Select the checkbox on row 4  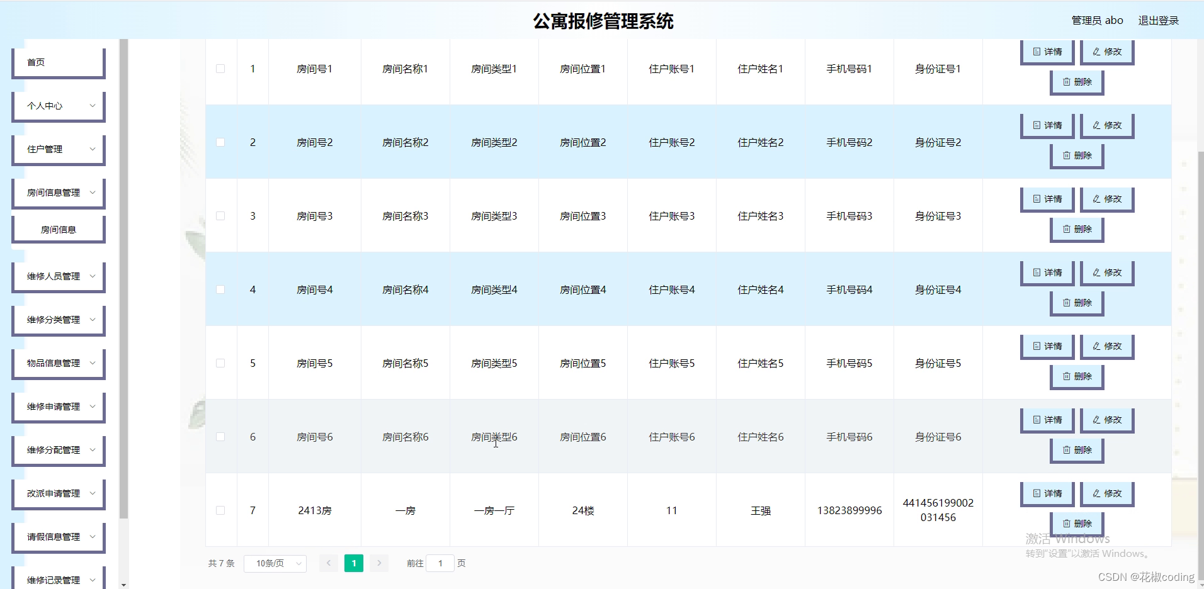[220, 289]
